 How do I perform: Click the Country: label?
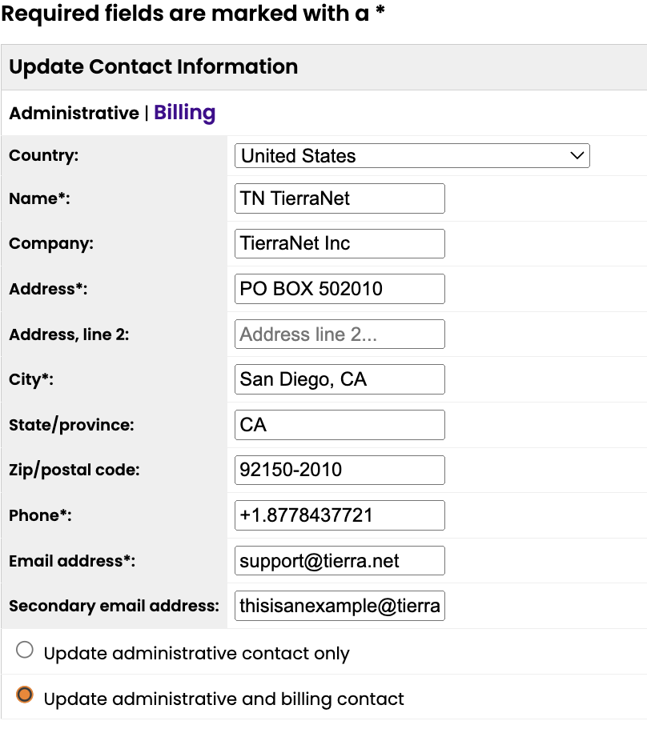coord(44,155)
